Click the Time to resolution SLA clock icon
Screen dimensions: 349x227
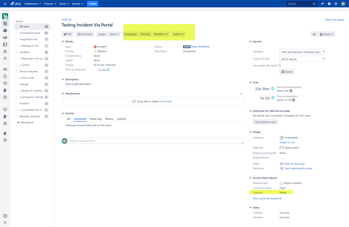273,98
